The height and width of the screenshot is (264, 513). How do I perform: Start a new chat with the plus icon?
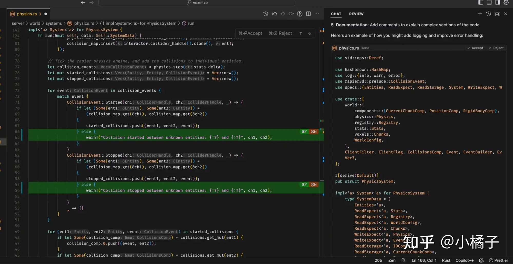tap(480, 14)
